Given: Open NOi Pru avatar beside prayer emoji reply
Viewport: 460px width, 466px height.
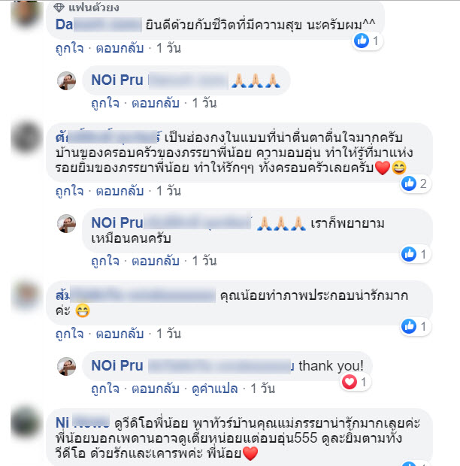Looking at the screenshot, I should tap(66, 80).
